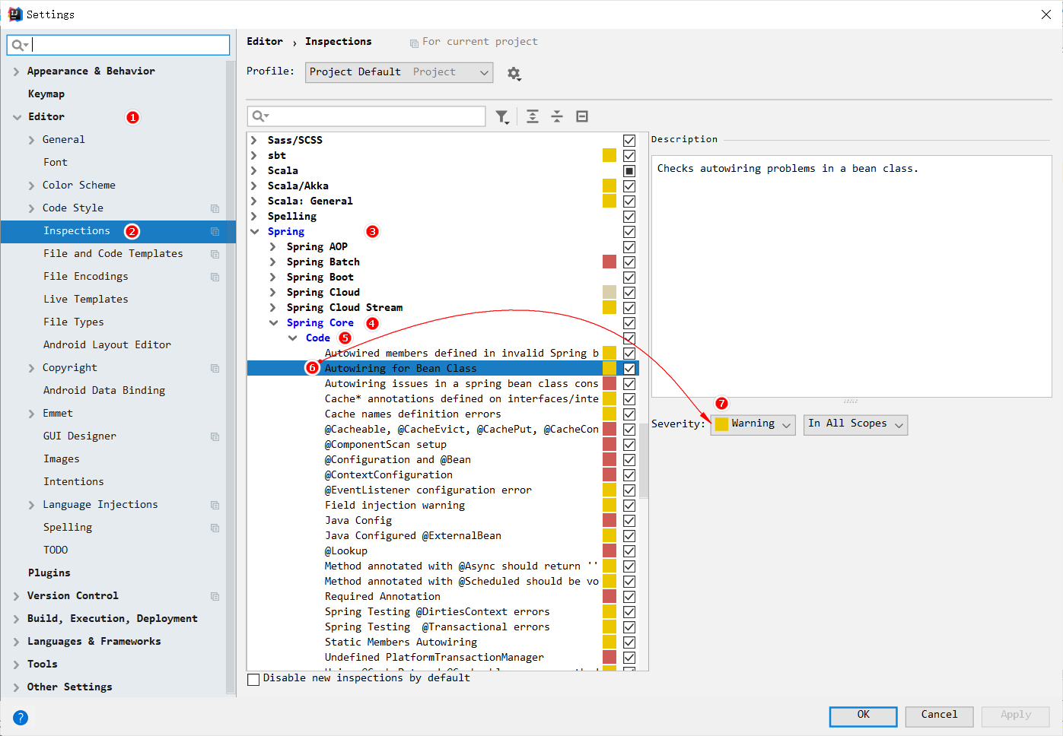Click project icon beside Version Control

pyautogui.click(x=215, y=596)
